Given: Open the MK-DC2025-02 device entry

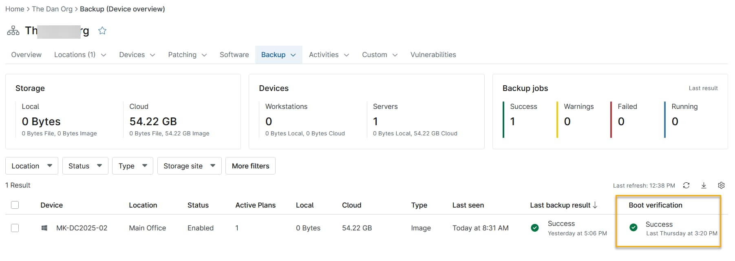Looking at the screenshot, I should [82, 228].
